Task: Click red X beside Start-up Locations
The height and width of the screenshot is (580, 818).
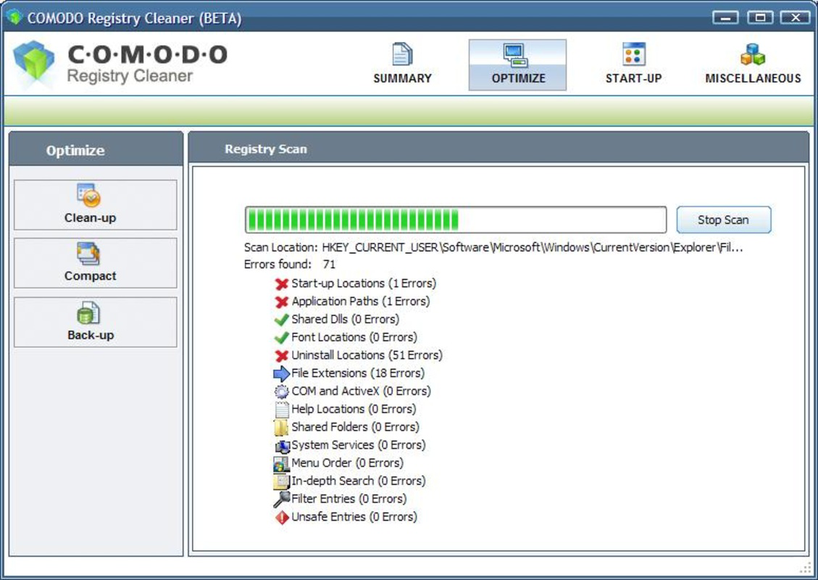Action: (282, 283)
